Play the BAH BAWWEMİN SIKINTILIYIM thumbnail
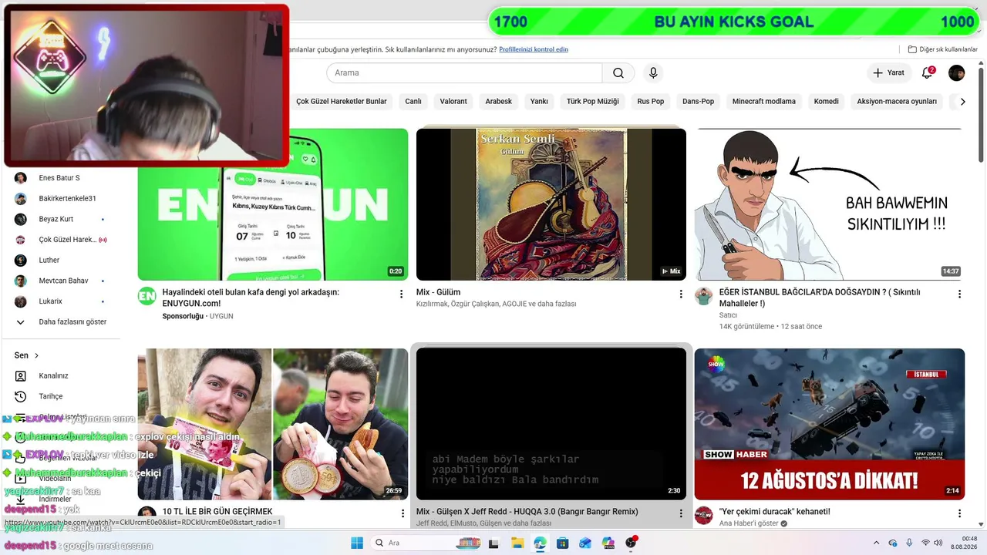 (x=830, y=204)
